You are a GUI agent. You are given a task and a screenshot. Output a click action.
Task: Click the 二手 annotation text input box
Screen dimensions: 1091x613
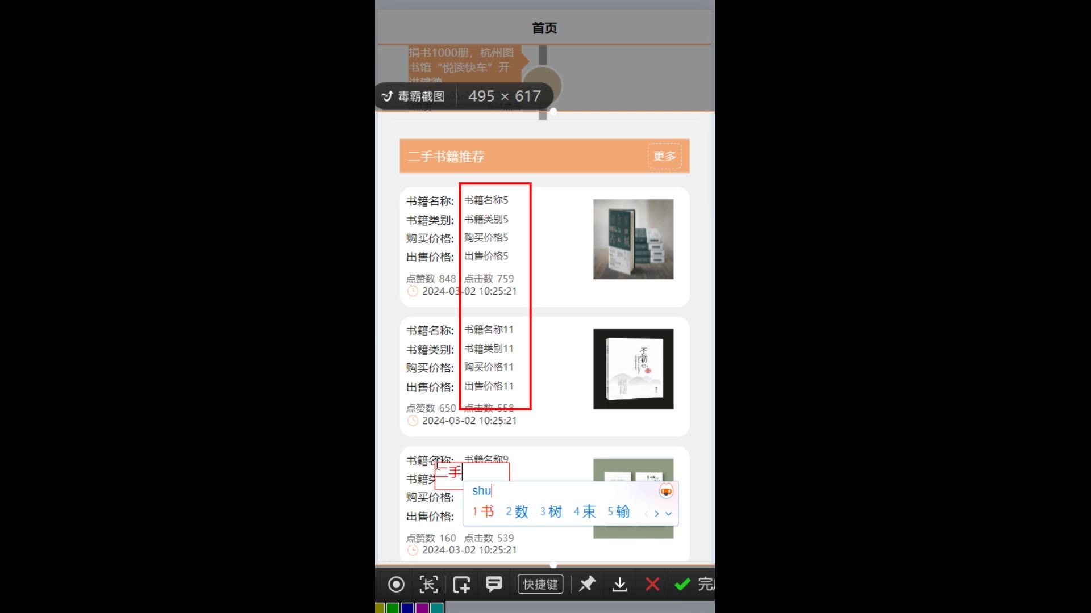tap(472, 476)
